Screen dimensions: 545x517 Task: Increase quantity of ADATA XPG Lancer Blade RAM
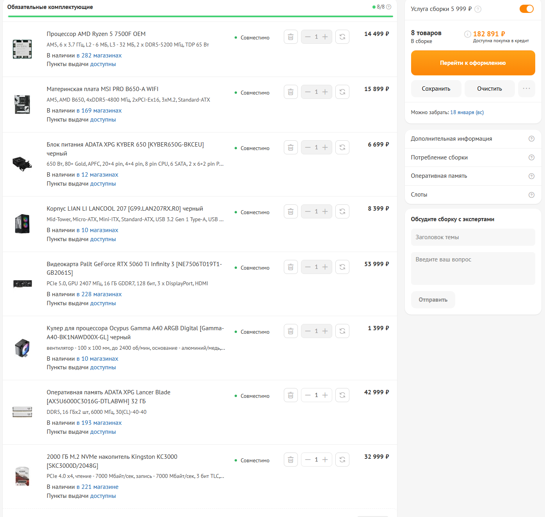point(325,395)
